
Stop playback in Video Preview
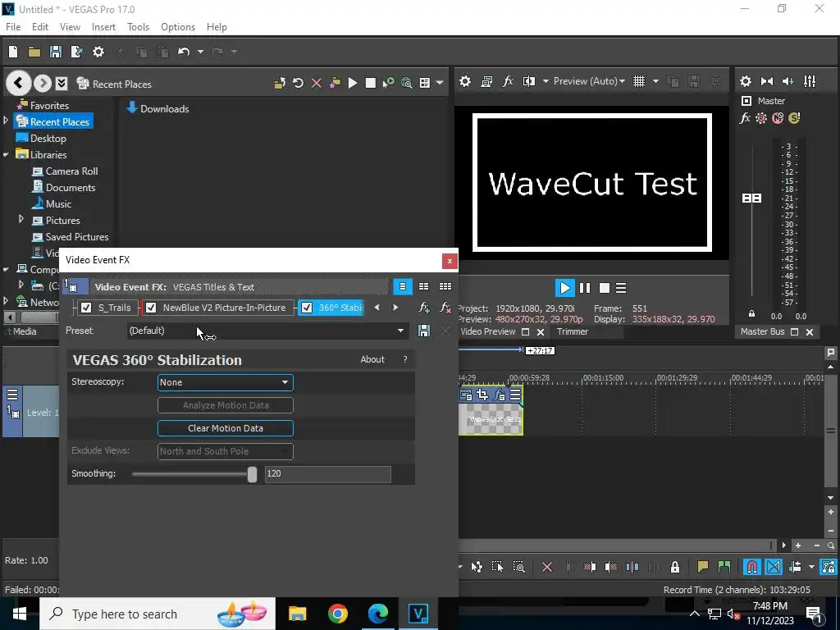point(605,288)
